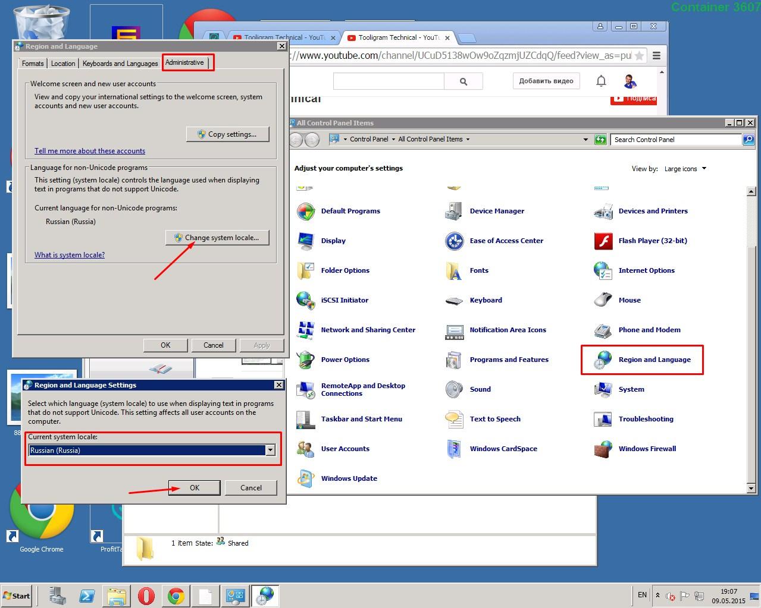Click OK in Region and Language dialog
The image size is (761, 608).
point(165,345)
